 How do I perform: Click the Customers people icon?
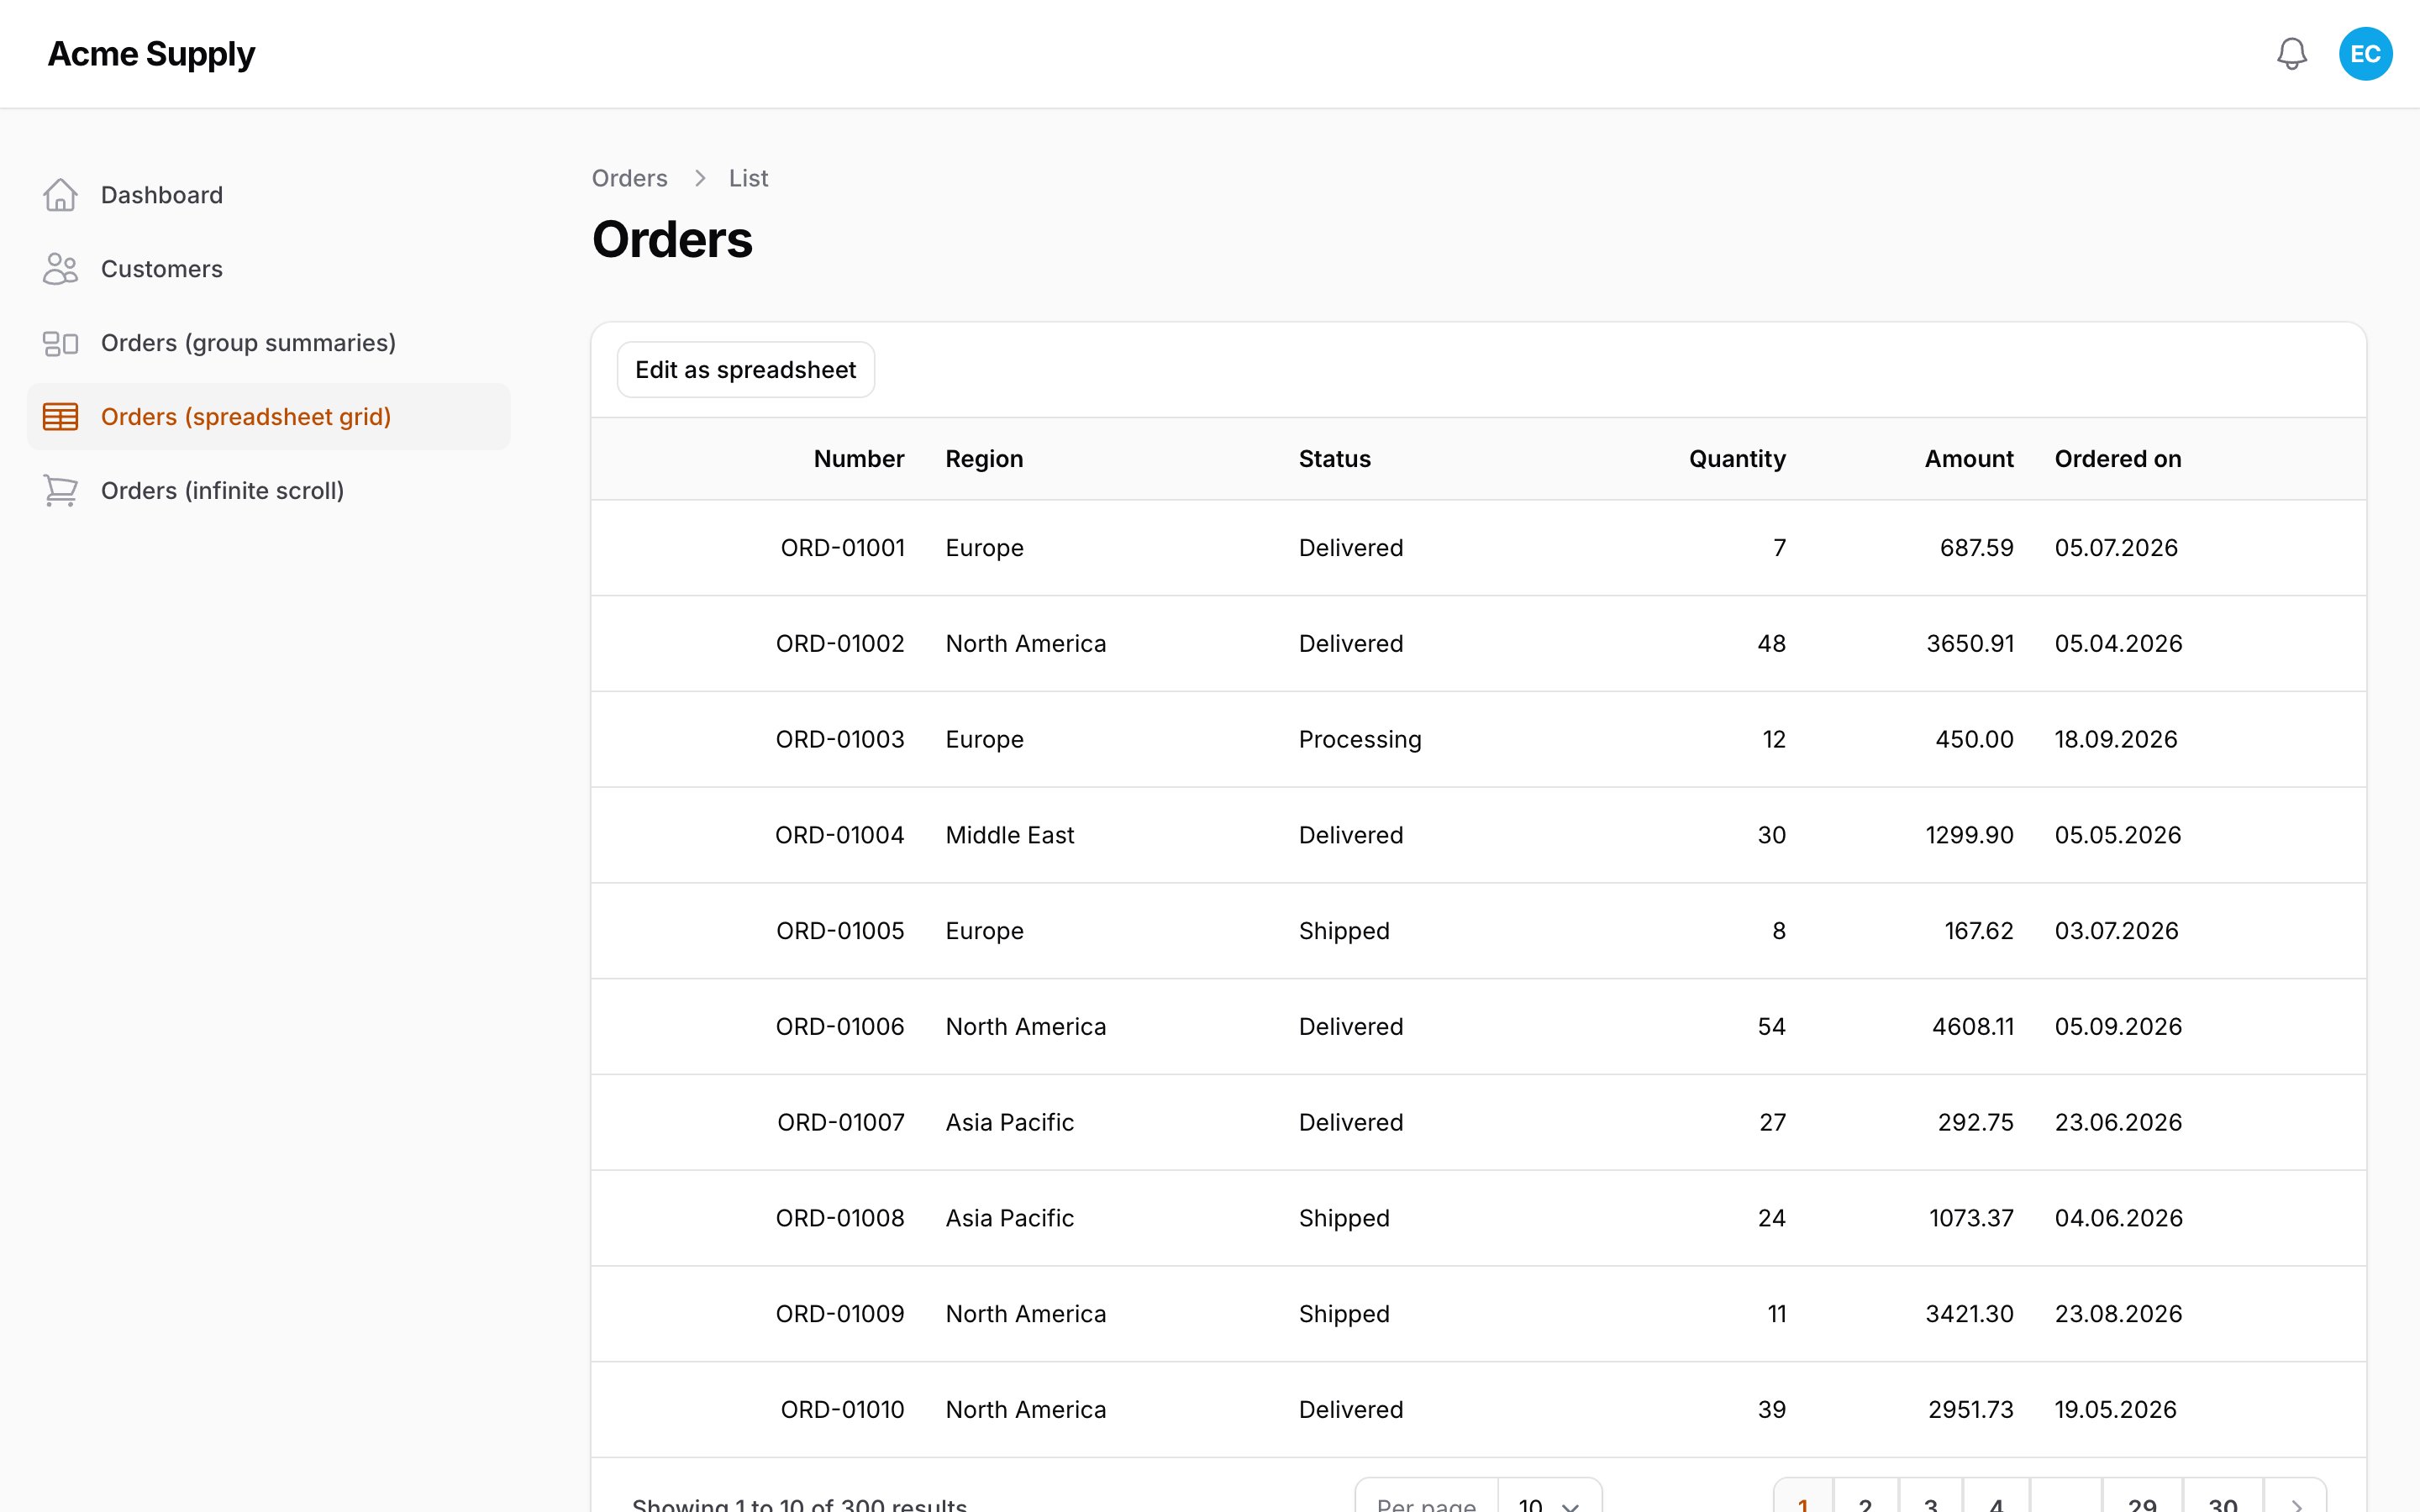pos(60,269)
